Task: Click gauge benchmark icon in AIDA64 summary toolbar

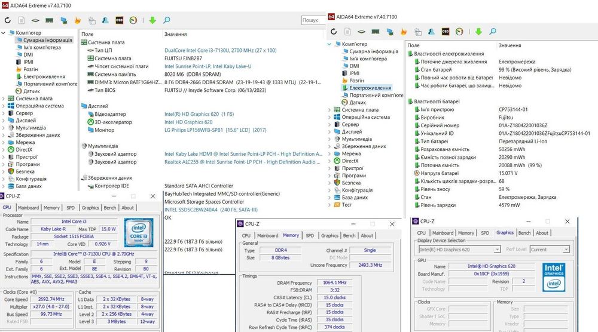Action: pos(133,20)
